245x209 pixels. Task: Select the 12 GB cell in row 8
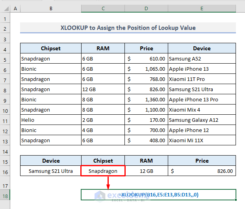tap(103, 89)
